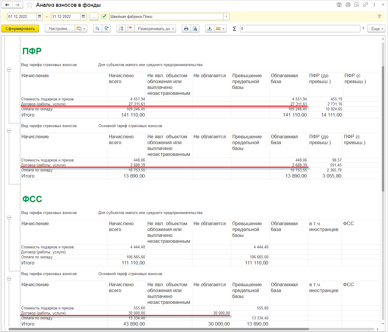Print the report with toolbar printer icon

pos(186,28)
